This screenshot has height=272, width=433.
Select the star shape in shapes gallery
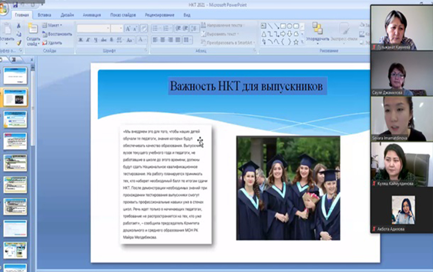tap(296, 42)
